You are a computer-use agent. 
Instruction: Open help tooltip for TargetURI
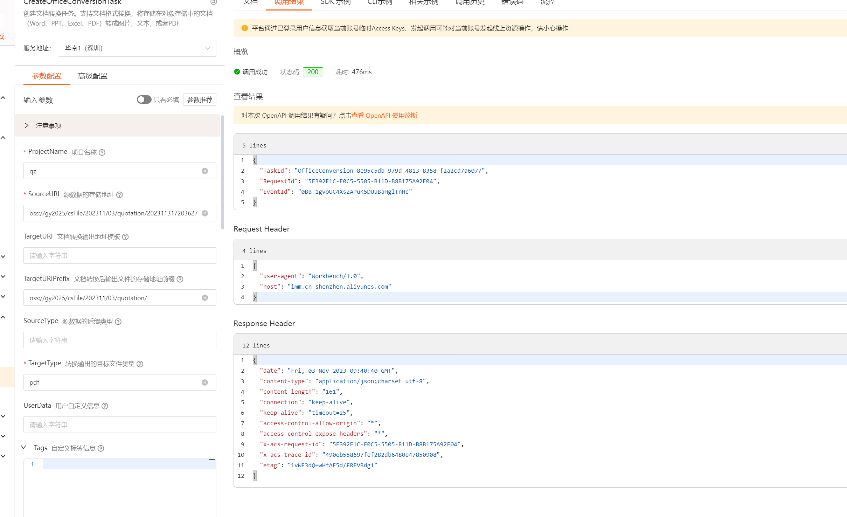point(125,237)
